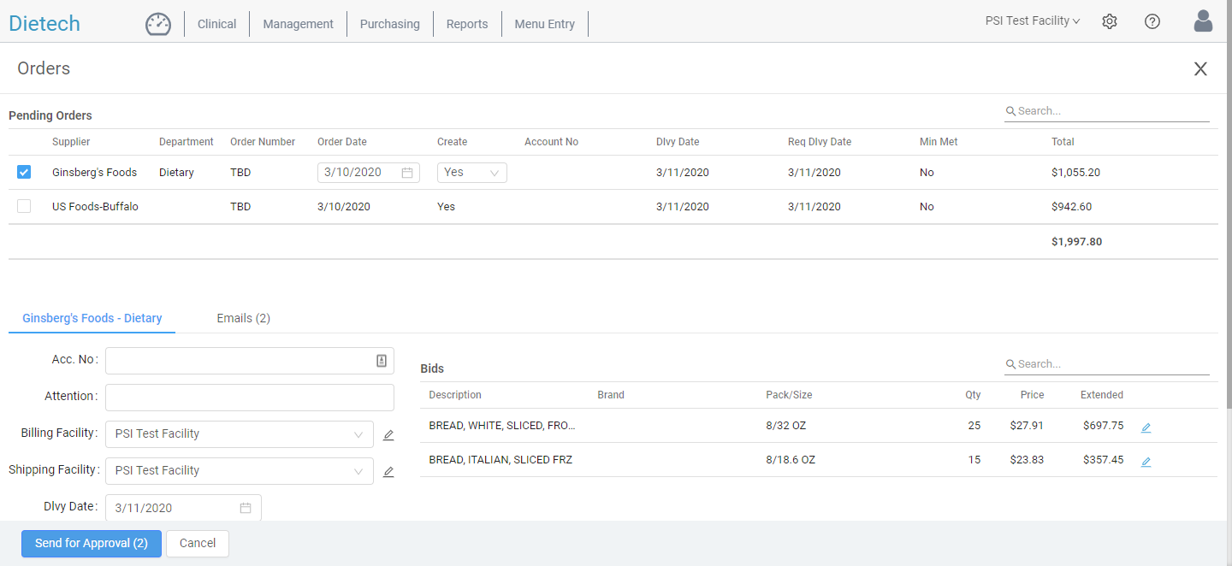
Task: Click the Pending Orders search icon
Action: tap(1010, 111)
